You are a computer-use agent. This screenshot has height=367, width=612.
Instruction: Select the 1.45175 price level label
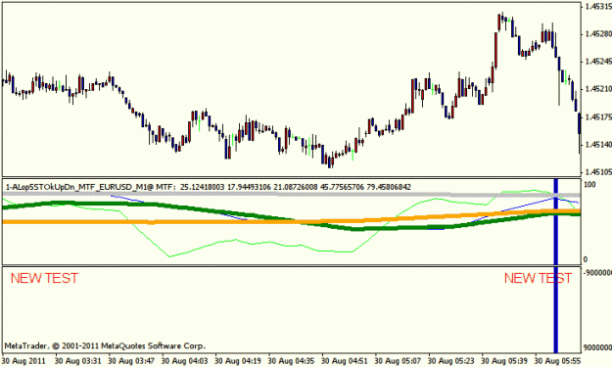pyautogui.click(x=598, y=117)
